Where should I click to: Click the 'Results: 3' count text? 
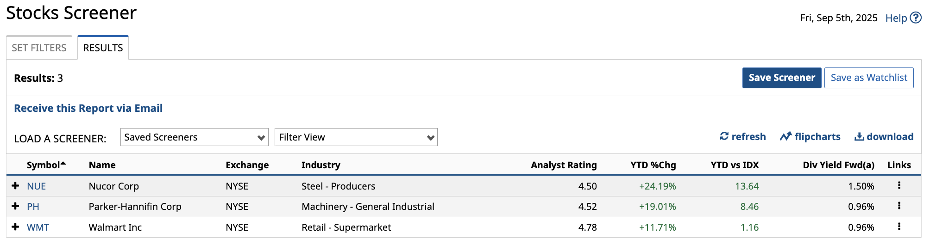[x=38, y=78]
